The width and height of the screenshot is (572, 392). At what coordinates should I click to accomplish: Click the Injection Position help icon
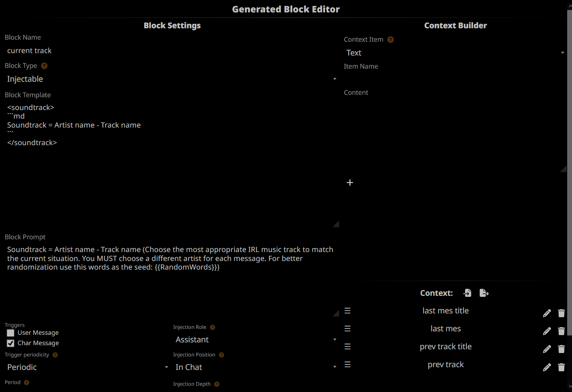tap(221, 355)
